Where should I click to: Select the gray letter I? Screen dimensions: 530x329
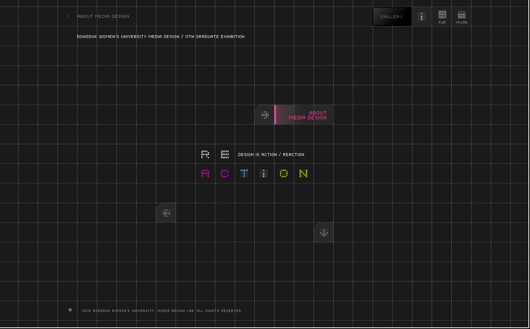click(264, 173)
